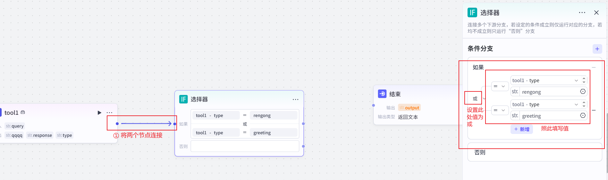Open the first condition's = operator dropdown

click(500, 86)
